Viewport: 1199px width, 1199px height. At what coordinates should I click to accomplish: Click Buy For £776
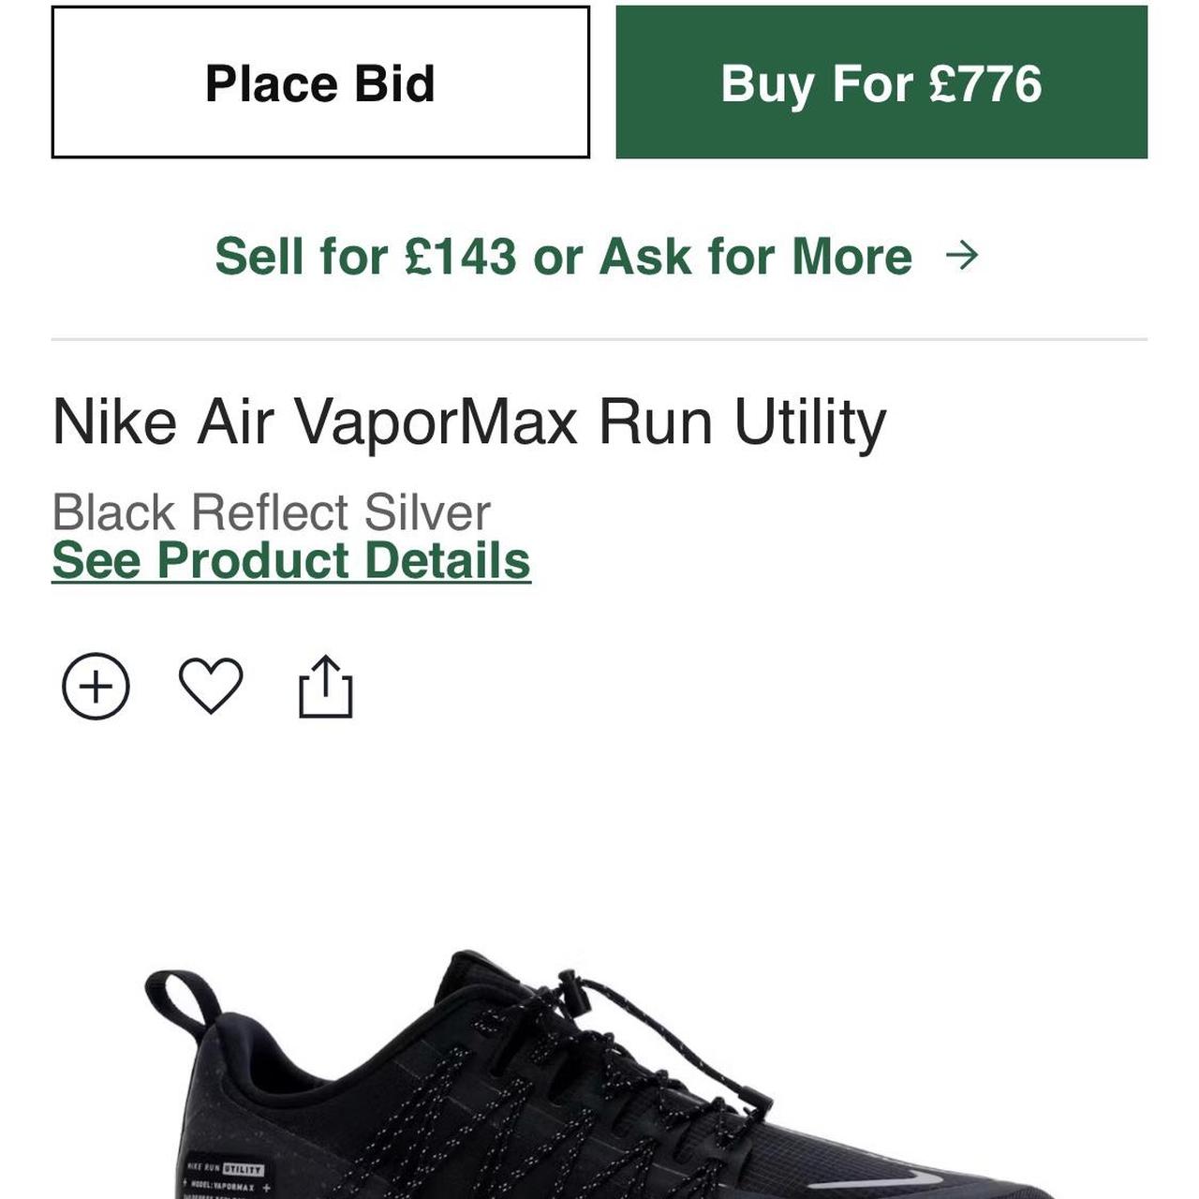pyautogui.click(x=881, y=83)
